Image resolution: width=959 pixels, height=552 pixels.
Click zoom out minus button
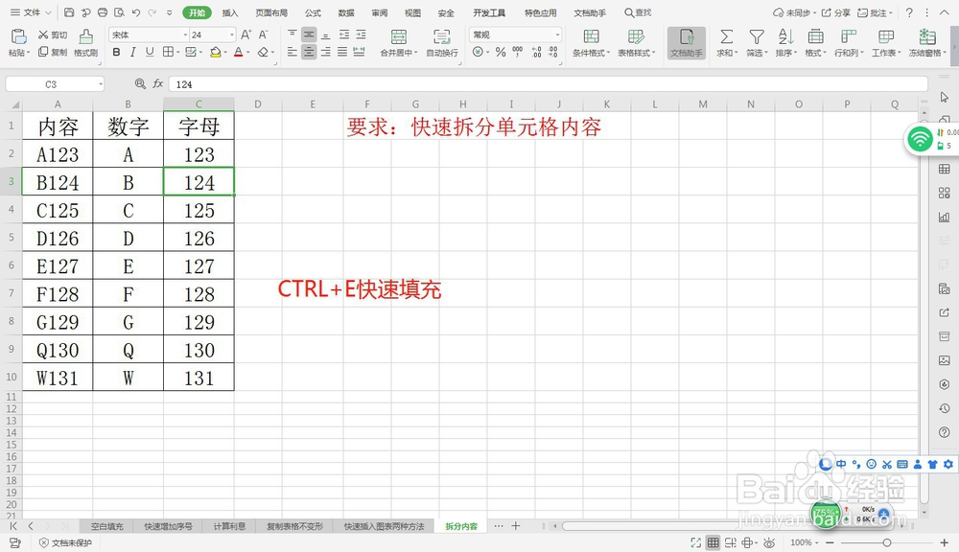pos(830,542)
